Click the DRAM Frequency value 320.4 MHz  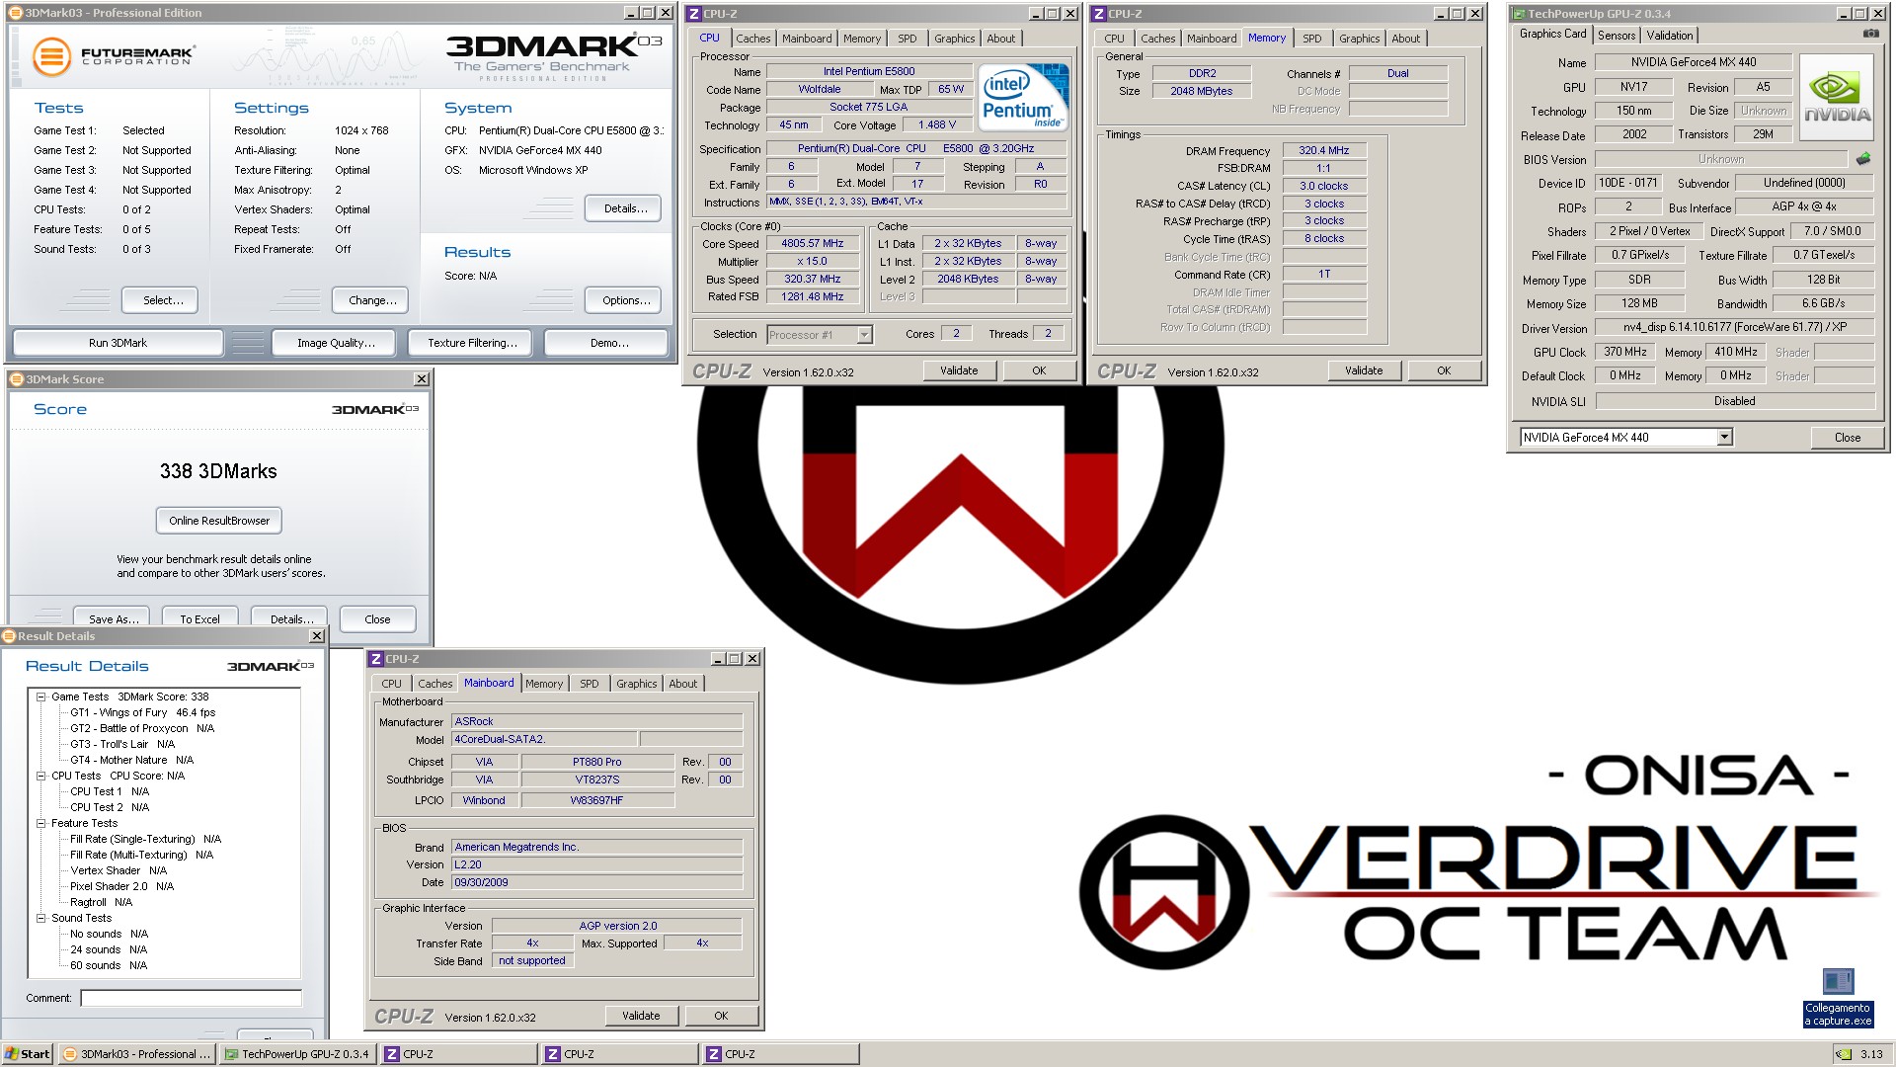(1324, 150)
